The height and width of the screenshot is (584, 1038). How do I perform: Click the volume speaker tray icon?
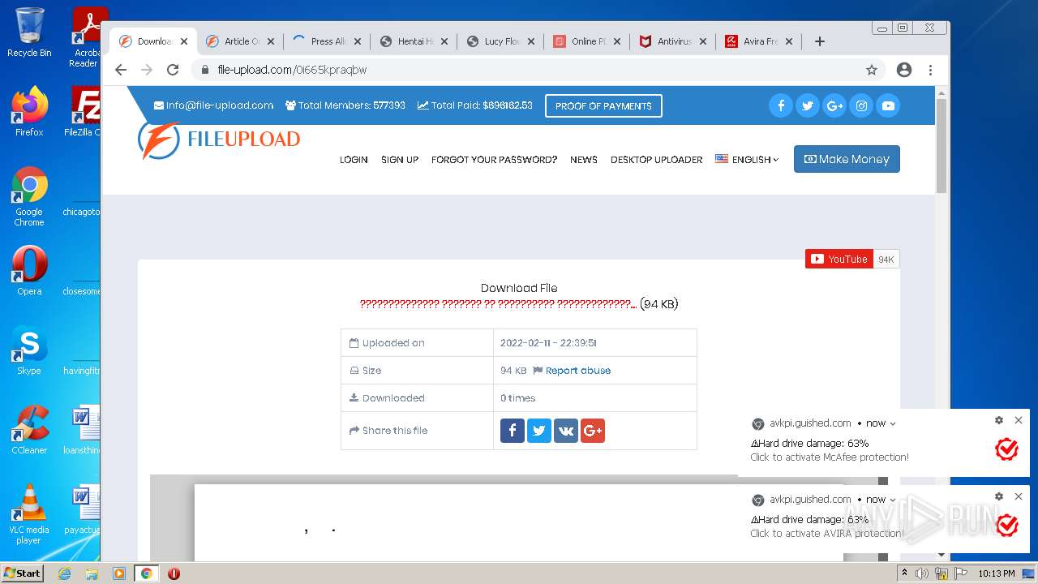[x=922, y=573]
